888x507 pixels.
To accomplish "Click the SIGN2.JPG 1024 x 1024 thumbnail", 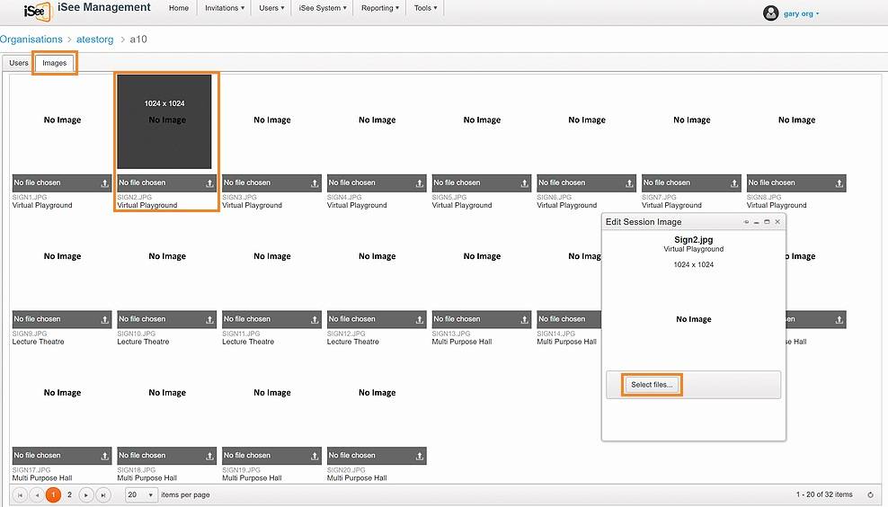I will pyautogui.click(x=164, y=121).
